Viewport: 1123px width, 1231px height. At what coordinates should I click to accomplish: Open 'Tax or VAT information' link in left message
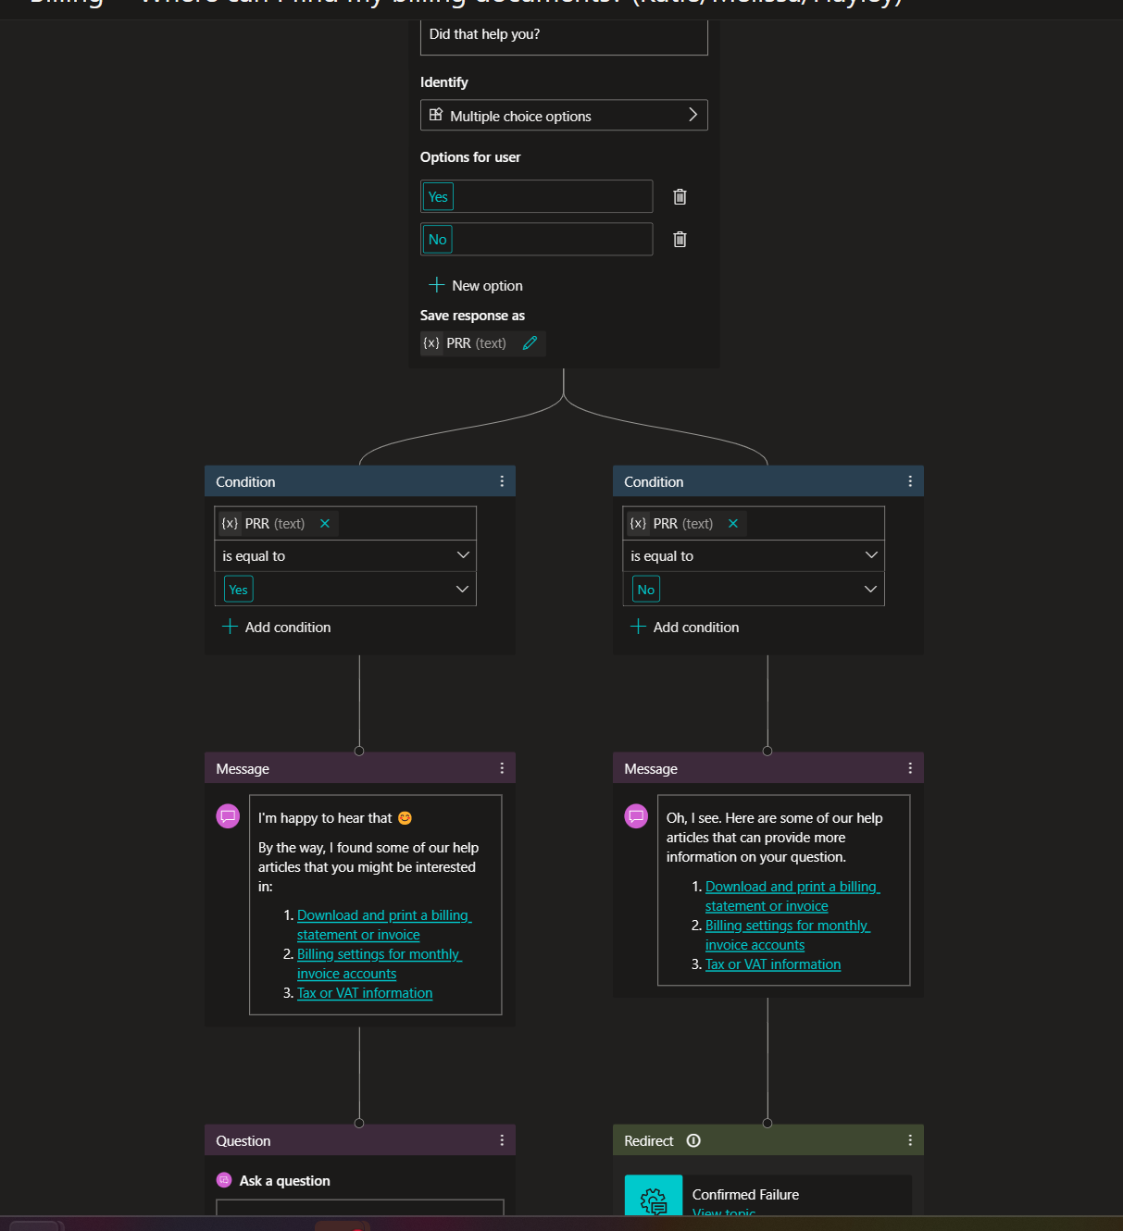click(x=365, y=993)
